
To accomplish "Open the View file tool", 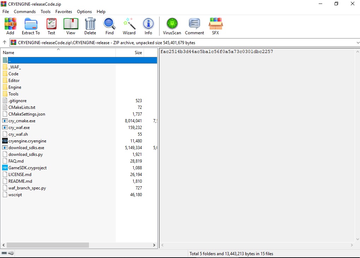I will pyautogui.click(x=71, y=24).
